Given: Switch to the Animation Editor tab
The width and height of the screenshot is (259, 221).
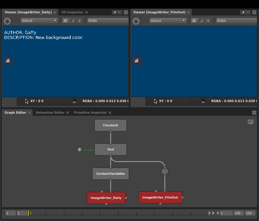Looking at the screenshot, I should tap(50, 112).
